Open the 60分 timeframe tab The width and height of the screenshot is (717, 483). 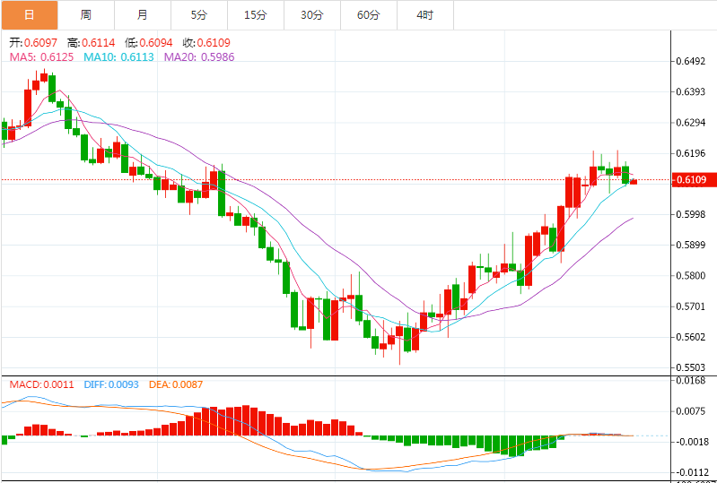point(369,15)
